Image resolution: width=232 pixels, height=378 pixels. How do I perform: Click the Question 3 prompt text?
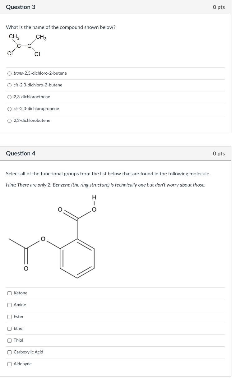click(61, 27)
